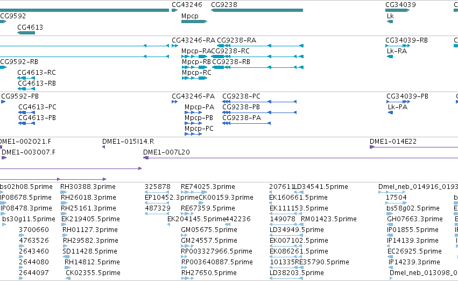Viewport: 458px width, 281px height.
Task: Select transcript label CG34039-RB
Action: (406, 40)
